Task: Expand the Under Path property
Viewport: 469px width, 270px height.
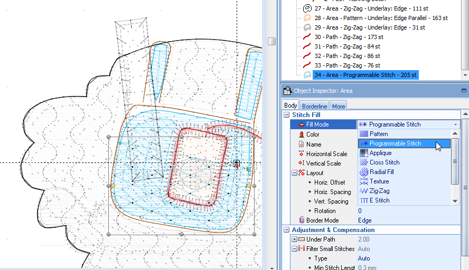Action: coord(294,239)
